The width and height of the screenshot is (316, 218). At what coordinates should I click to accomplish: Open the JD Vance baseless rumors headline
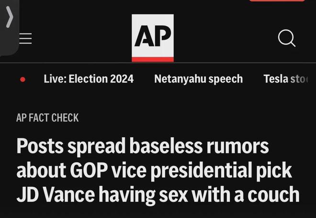click(158, 170)
